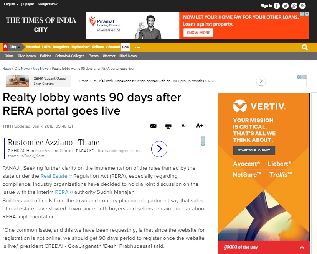
Task: Decrease font size with A- button
Action: [184, 126]
